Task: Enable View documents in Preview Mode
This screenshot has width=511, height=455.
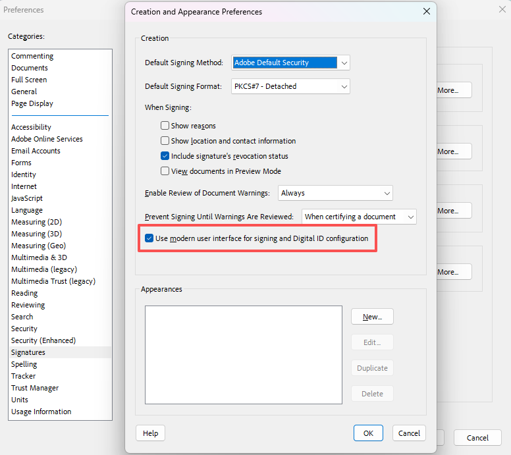Action: [x=165, y=171]
